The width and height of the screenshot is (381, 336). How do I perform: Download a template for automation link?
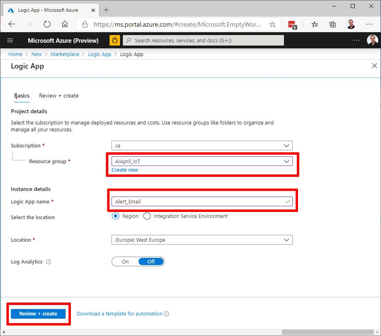[119, 314]
